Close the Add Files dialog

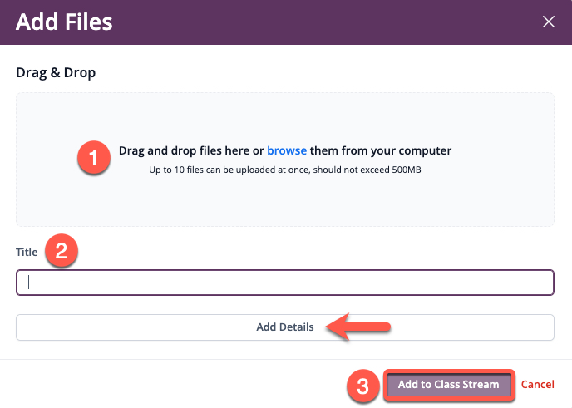point(548,22)
